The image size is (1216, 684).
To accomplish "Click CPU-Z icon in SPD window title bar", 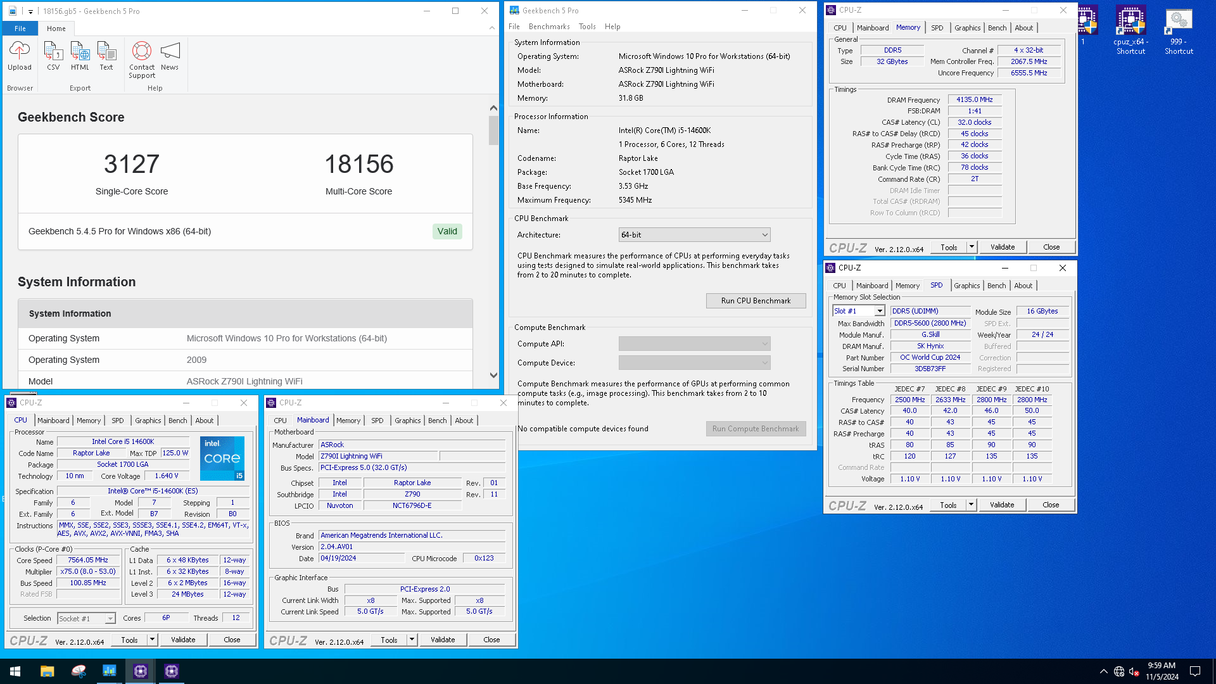I will pos(830,268).
